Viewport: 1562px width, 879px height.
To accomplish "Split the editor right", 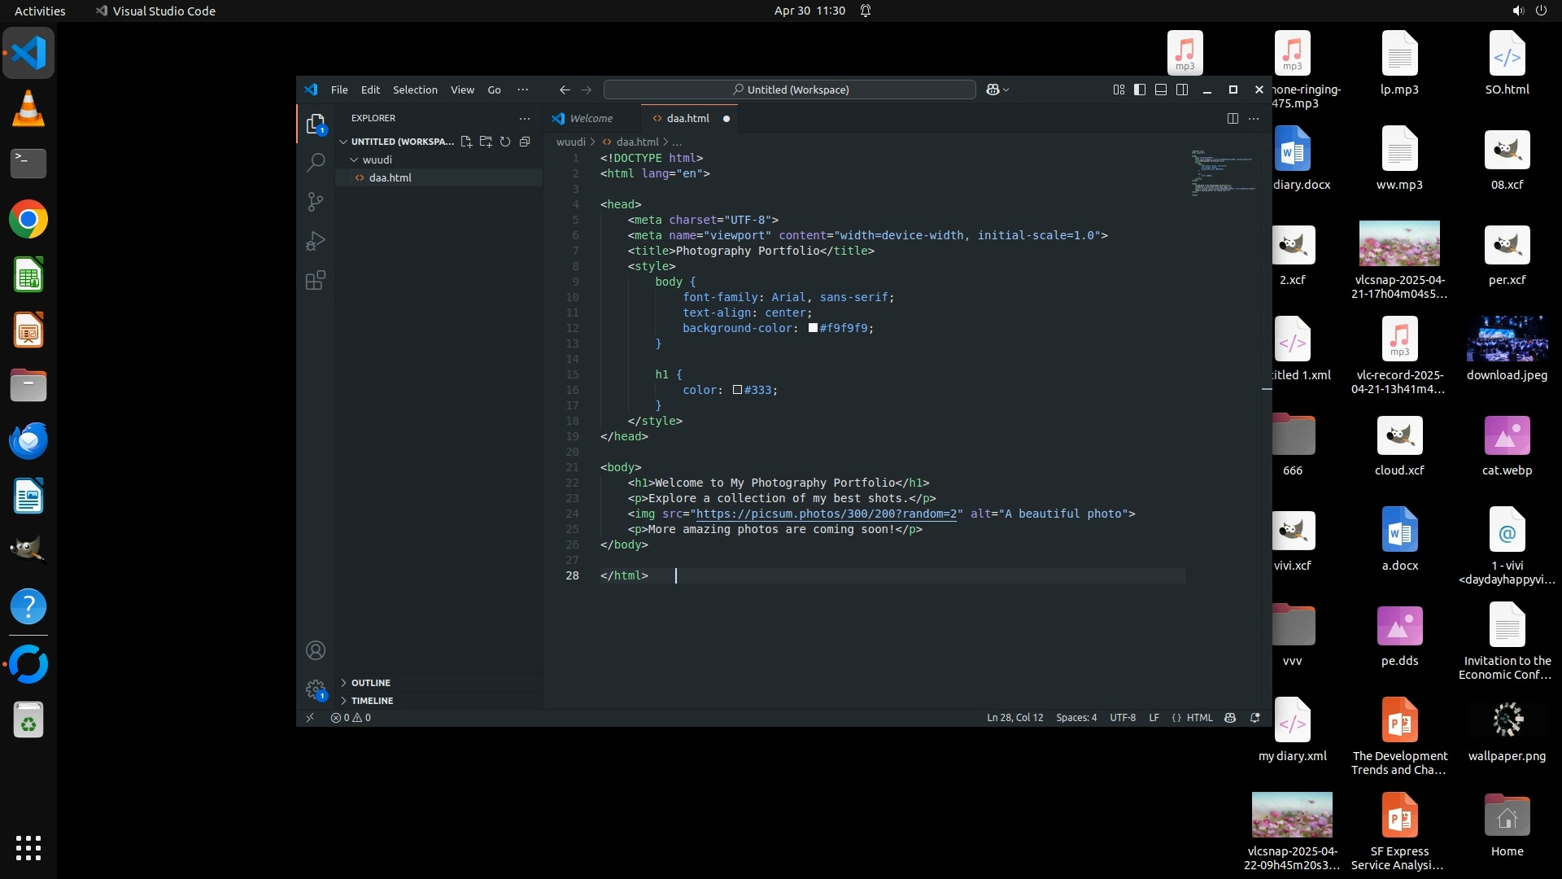I will tap(1233, 119).
